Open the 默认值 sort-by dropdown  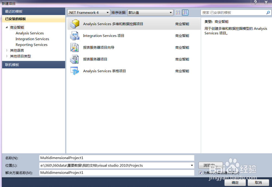point(150,13)
